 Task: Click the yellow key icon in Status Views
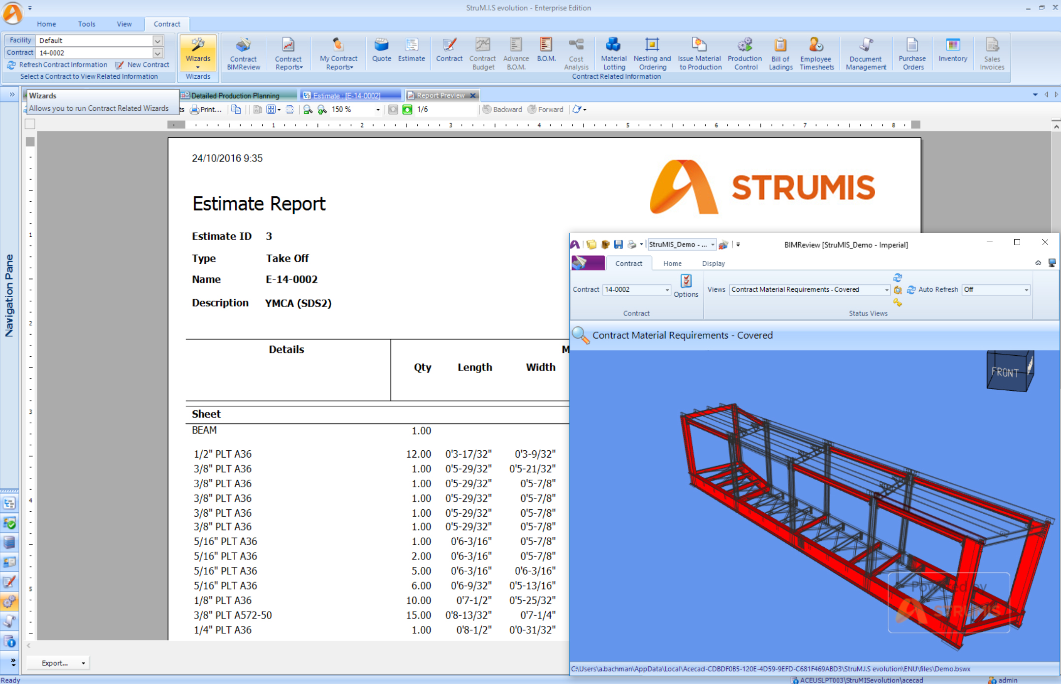pyautogui.click(x=898, y=303)
